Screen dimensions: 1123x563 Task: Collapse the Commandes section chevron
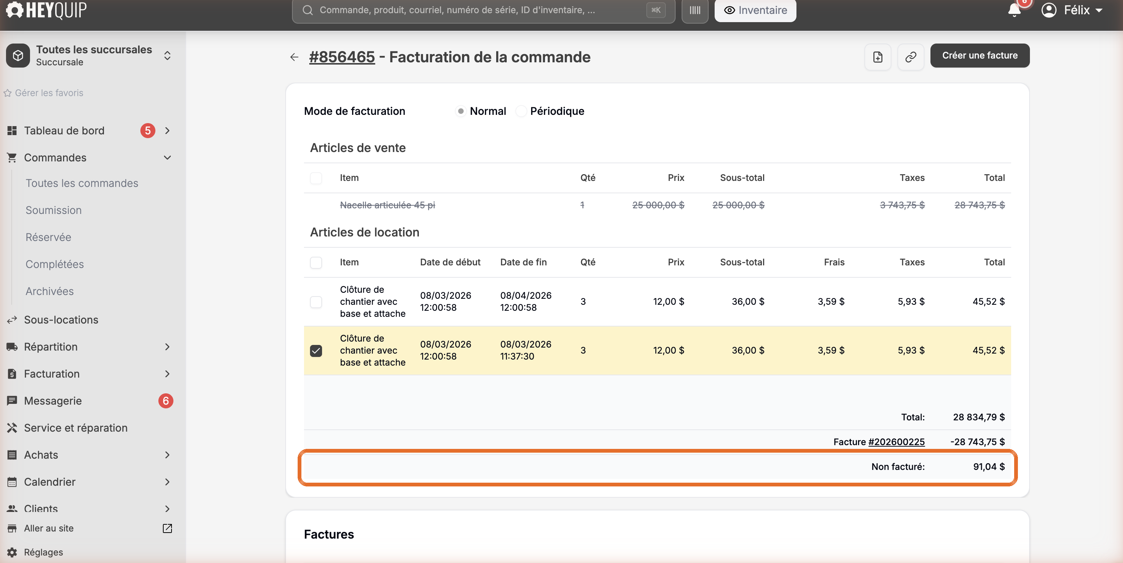pyautogui.click(x=167, y=157)
